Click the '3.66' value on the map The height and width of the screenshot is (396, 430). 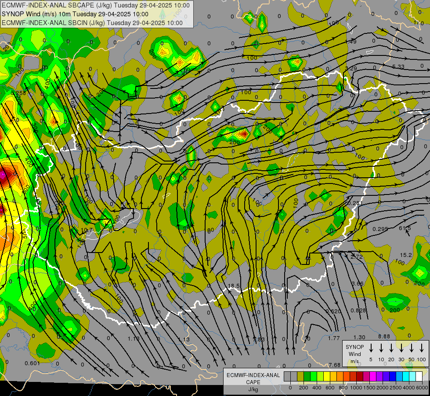point(358,284)
